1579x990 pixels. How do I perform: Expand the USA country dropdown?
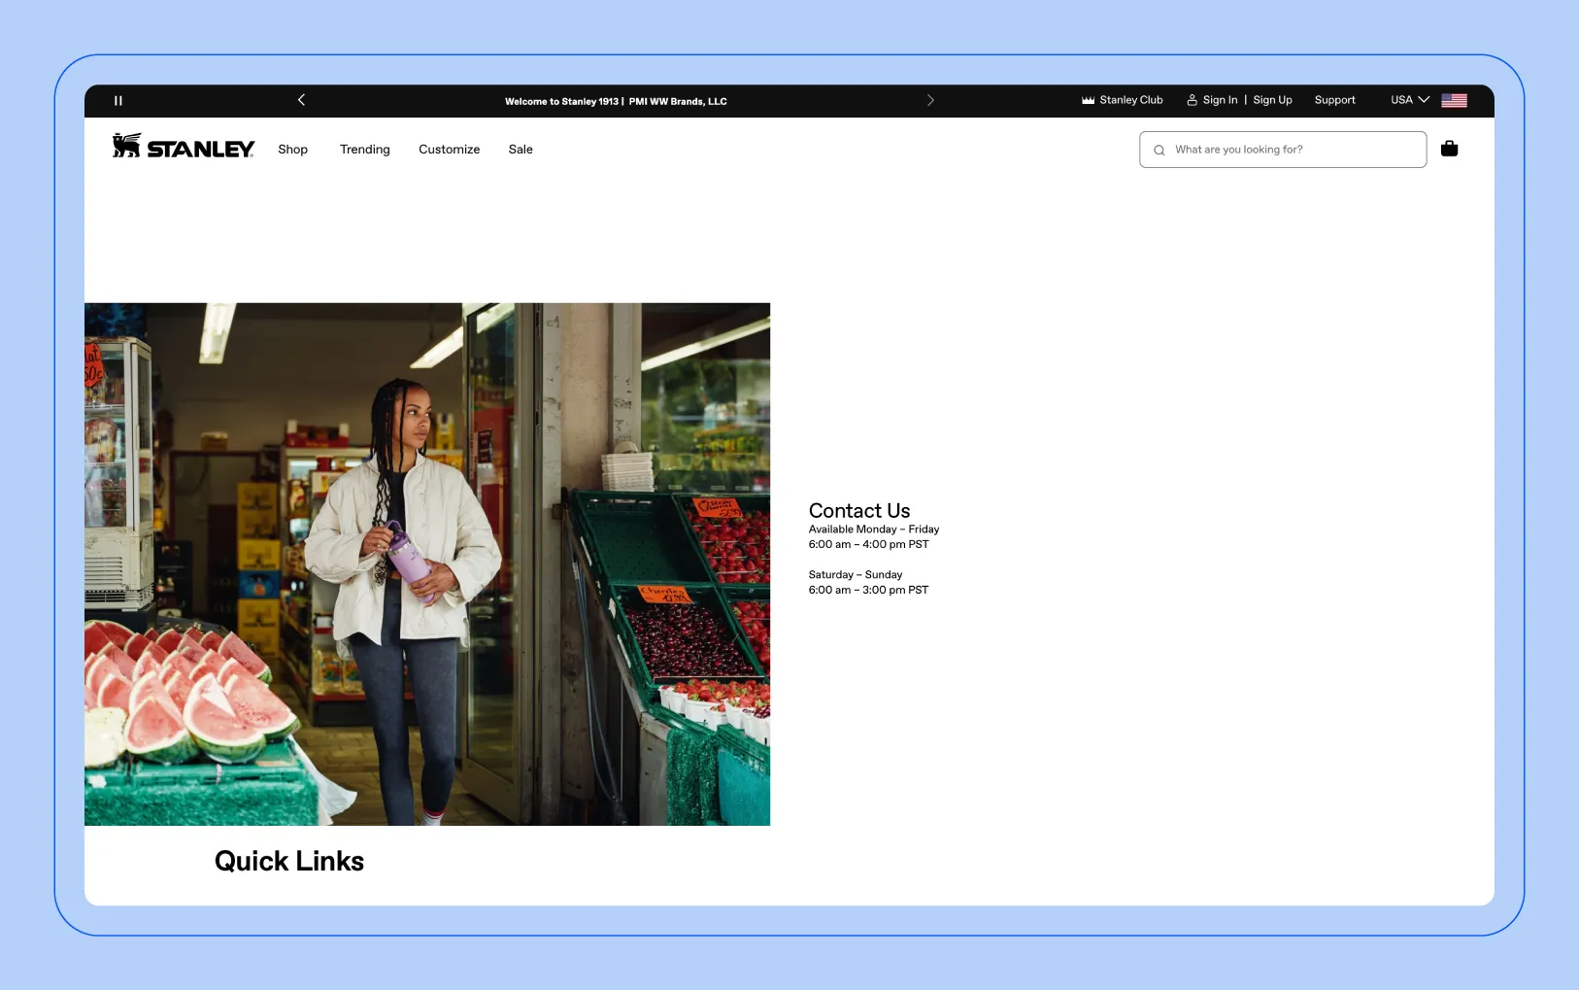(1409, 100)
